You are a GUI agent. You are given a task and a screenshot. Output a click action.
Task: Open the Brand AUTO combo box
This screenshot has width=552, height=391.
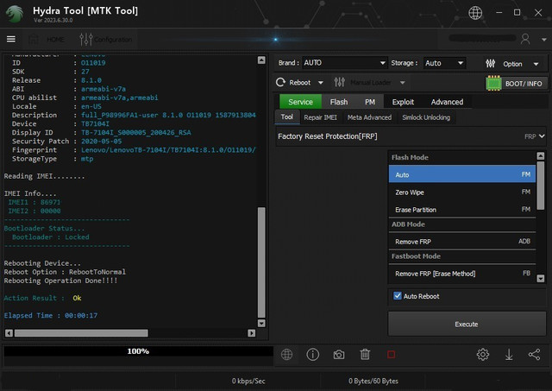(x=344, y=63)
